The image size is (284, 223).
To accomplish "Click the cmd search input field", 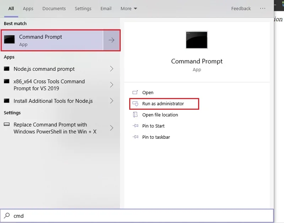I will (x=137, y=216).
